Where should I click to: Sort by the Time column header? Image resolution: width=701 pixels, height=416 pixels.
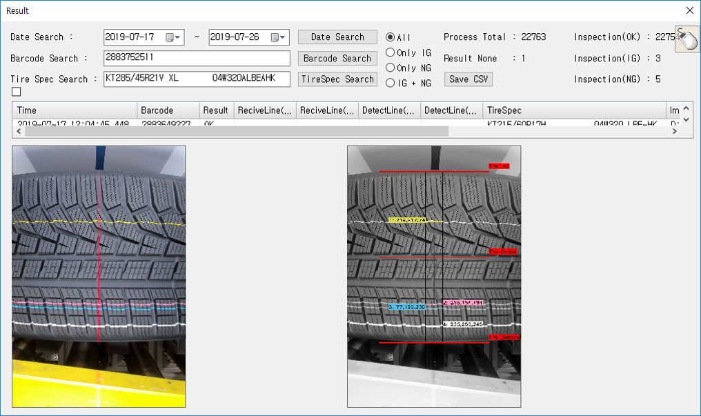click(x=74, y=110)
